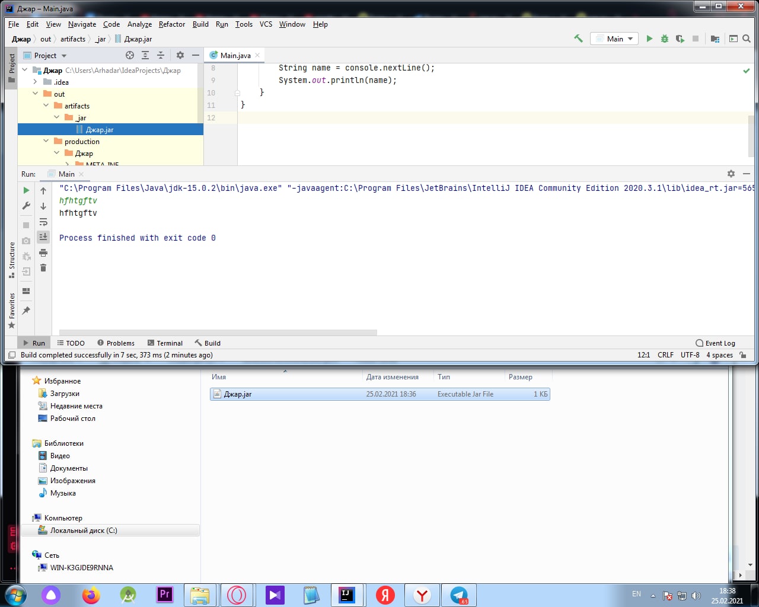
Task: Run Main with the green play icon
Action: 649,39
